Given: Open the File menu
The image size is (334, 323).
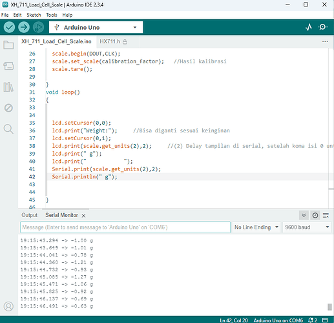Looking at the screenshot, I should point(5,15).
